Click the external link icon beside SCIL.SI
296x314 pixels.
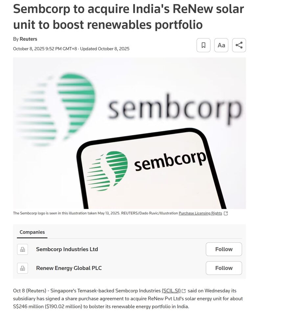[x=184, y=291]
